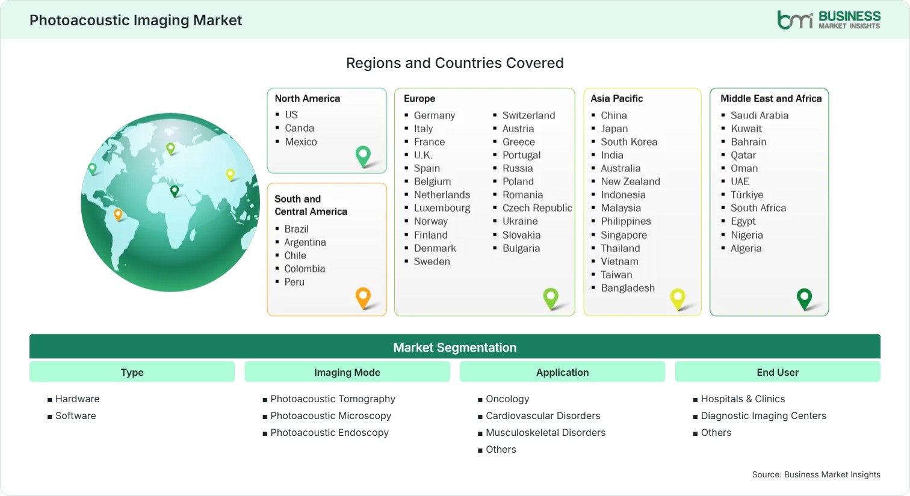Select the Type segmentation header
910x496 pixels.
(x=132, y=372)
